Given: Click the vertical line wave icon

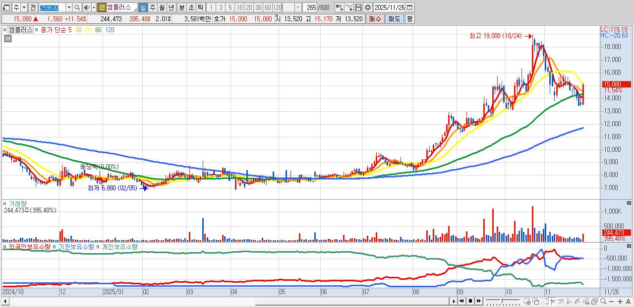Looking at the screenshot, I should [569, 301].
